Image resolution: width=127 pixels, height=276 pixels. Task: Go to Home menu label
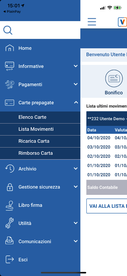coord(25,48)
